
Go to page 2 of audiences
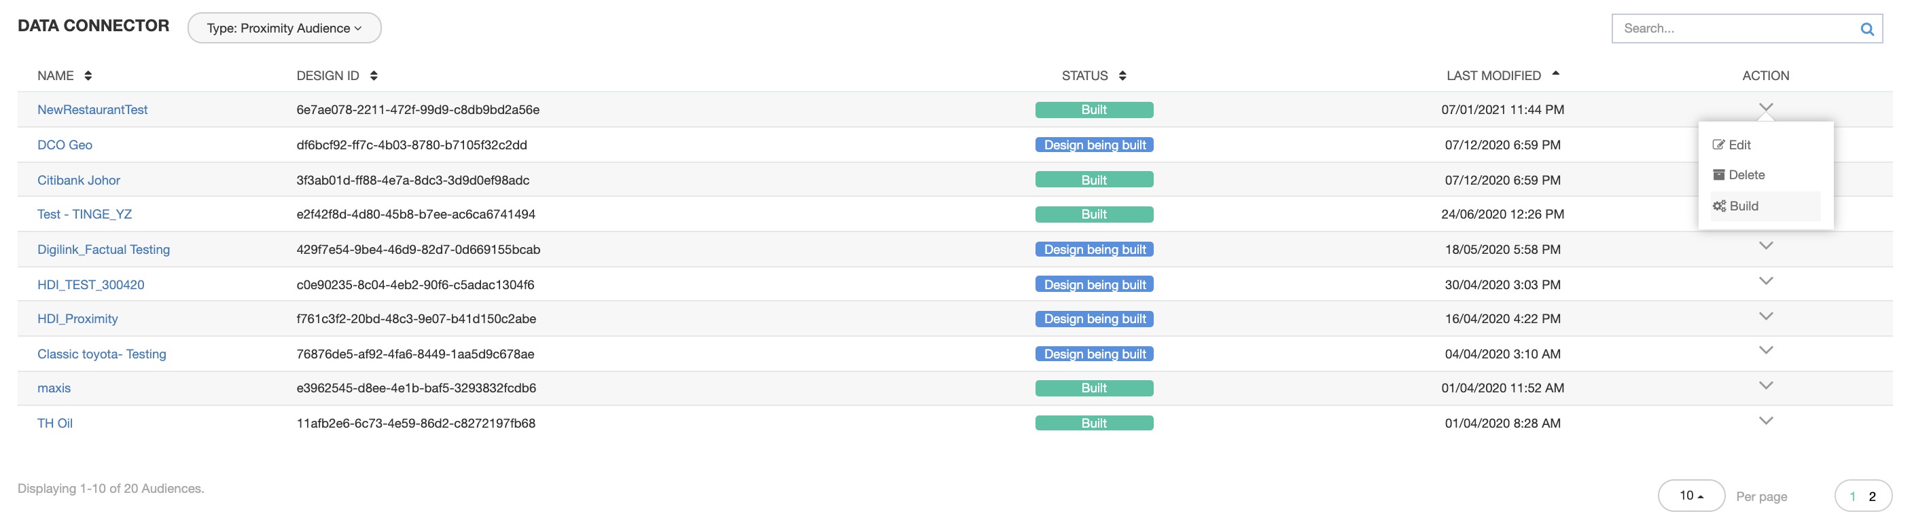tap(1871, 496)
